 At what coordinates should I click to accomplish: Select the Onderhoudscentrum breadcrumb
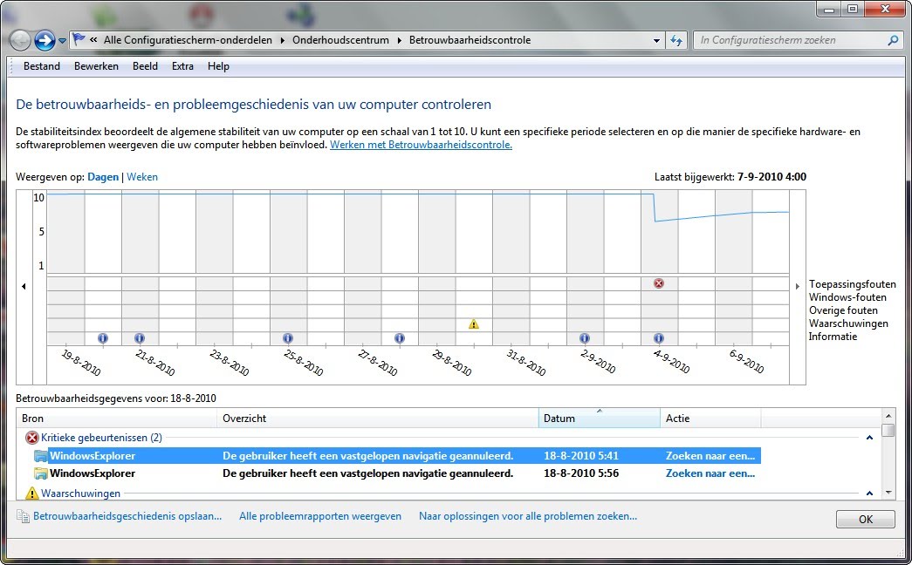[x=340, y=40]
